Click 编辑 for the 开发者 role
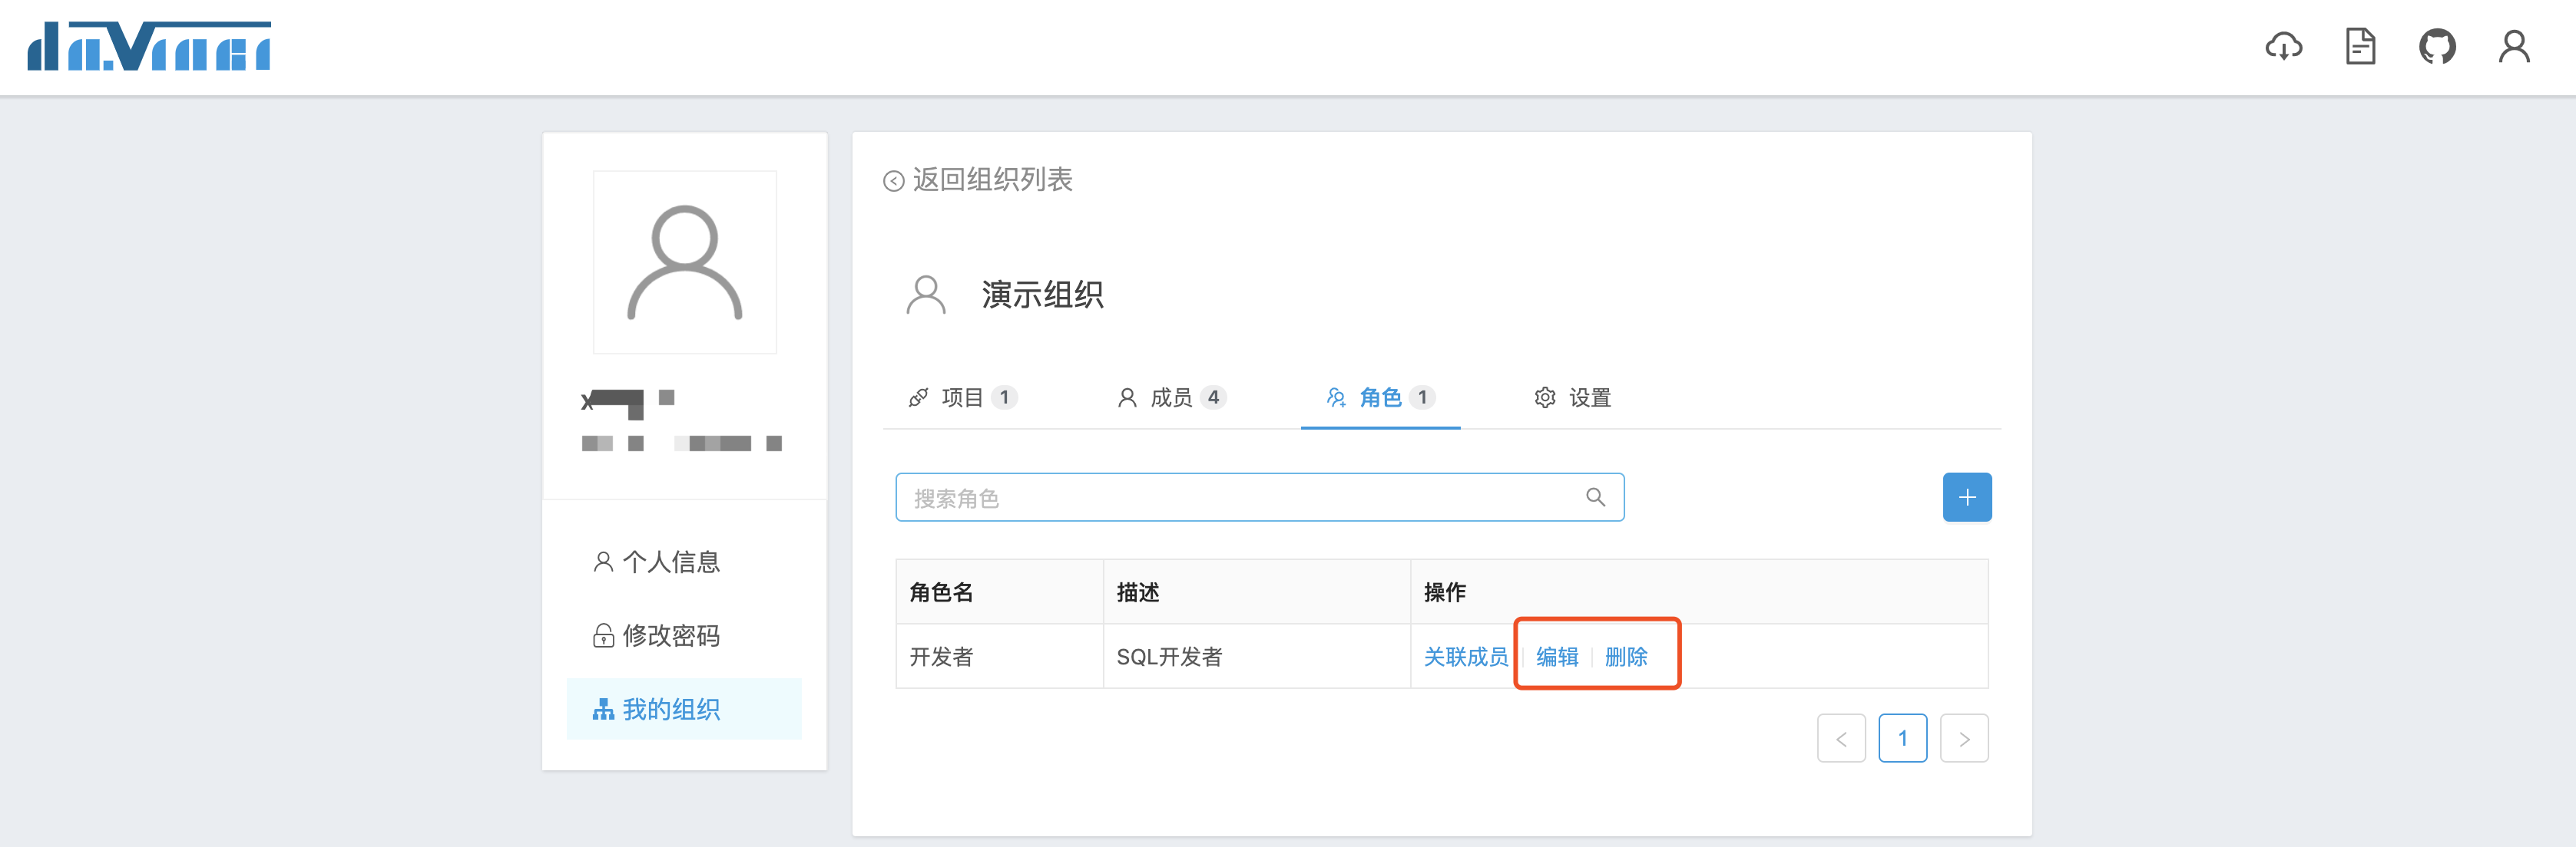 (x=1557, y=657)
